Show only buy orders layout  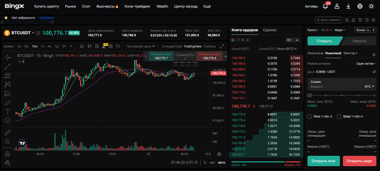coord(244,40)
